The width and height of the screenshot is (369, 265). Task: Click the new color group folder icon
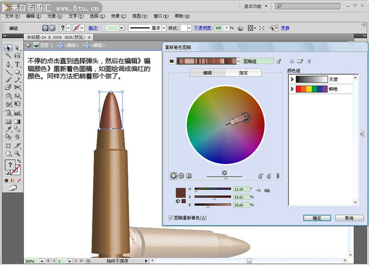tap(300, 60)
